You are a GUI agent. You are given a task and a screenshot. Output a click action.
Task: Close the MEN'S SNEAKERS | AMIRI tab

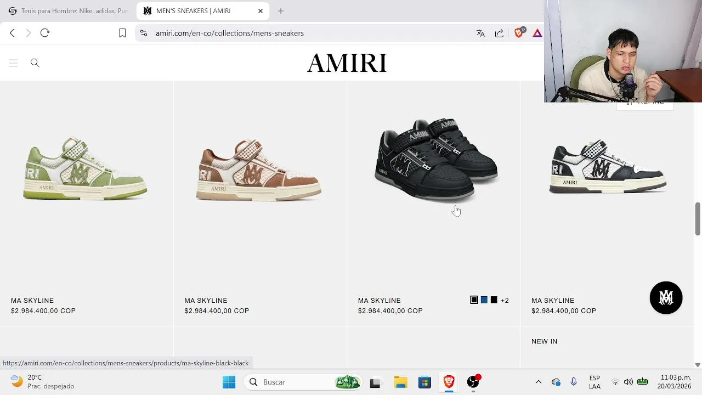point(261,11)
